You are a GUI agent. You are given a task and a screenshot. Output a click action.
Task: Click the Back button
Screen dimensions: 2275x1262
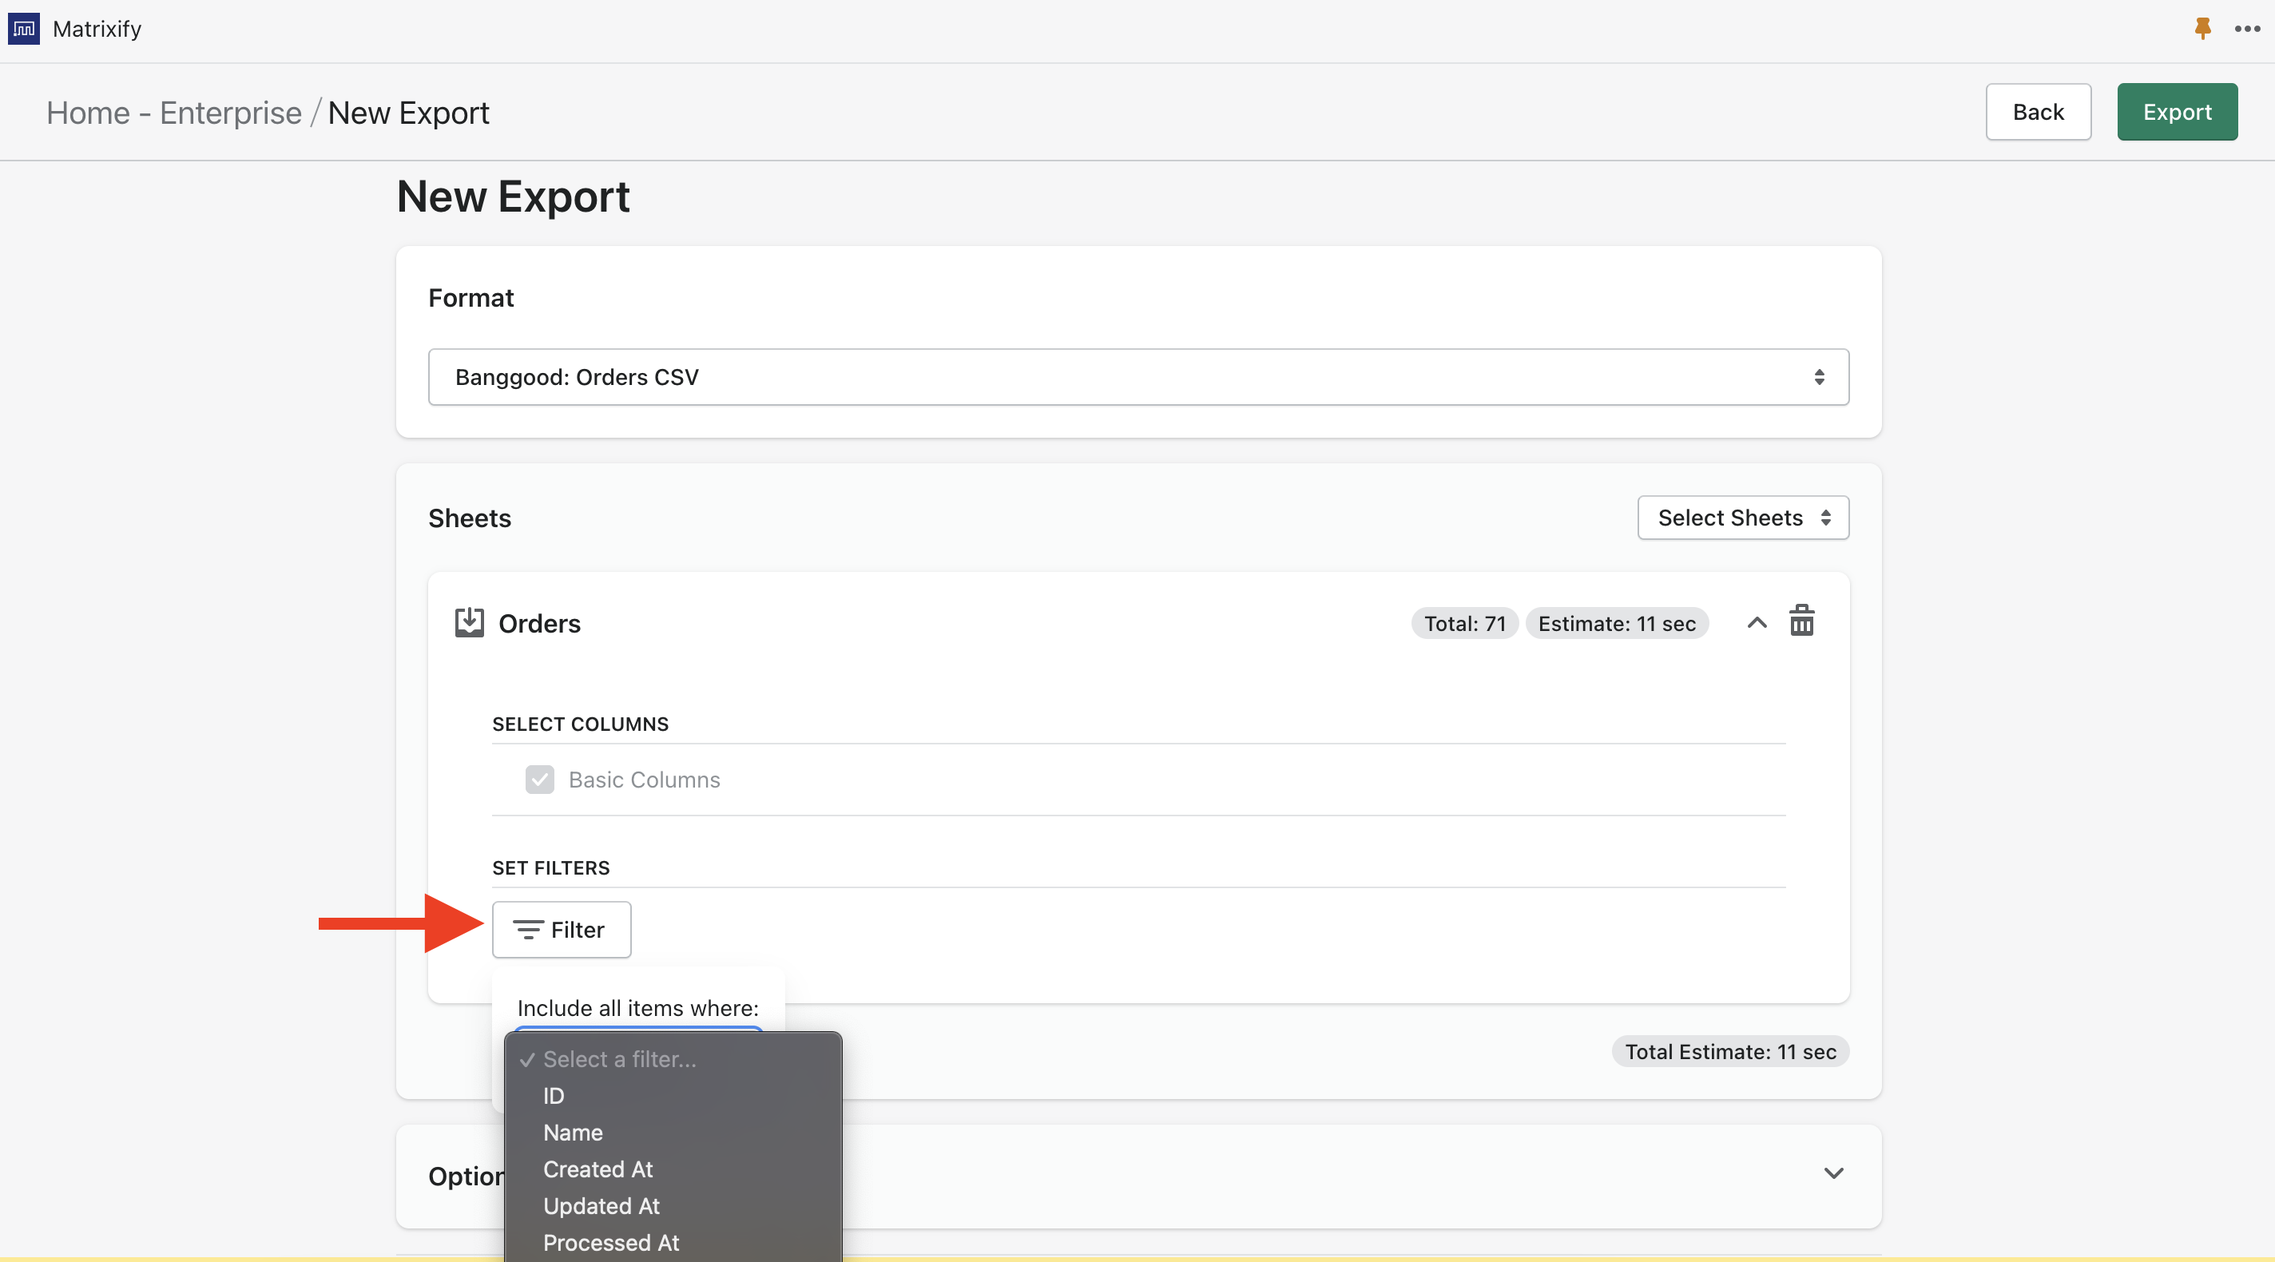pyautogui.click(x=2037, y=110)
